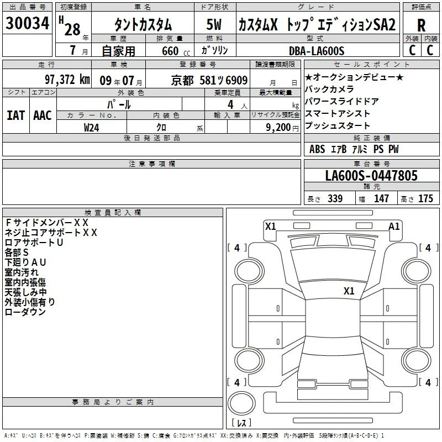Click the パワースライドドア sales point
442x442 pixels.
(342, 101)
